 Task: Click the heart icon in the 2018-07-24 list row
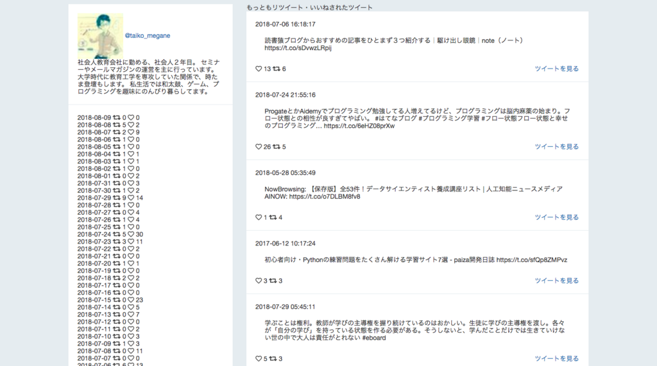click(x=131, y=234)
